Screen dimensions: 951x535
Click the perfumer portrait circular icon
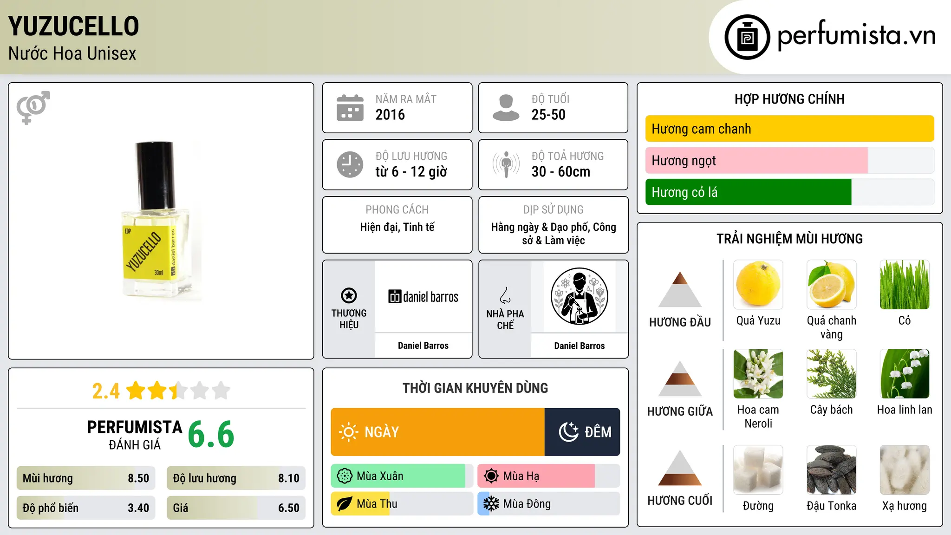(579, 296)
